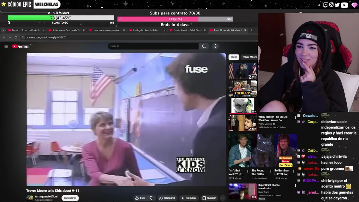Switch to It's Illegal to Say - YouTube tab
Screen dimensions: 359x202
point(147,30)
